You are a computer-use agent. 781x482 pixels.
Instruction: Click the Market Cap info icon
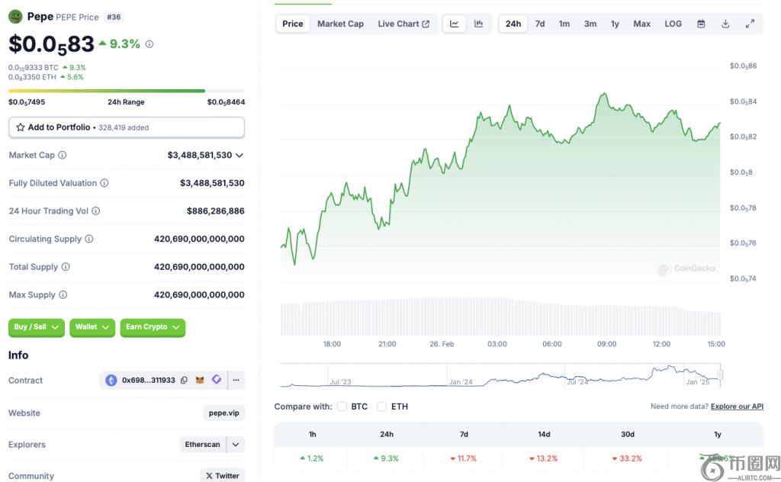click(63, 155)
